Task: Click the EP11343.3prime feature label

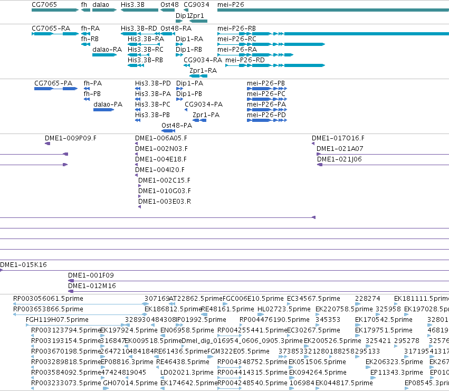Action: (x=397, y=373)
